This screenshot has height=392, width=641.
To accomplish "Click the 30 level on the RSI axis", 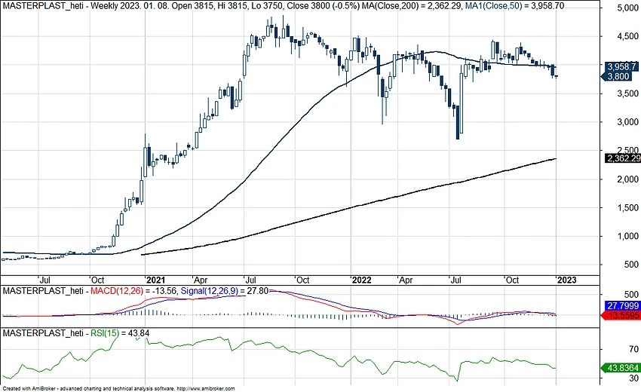I will pos(633,378).
